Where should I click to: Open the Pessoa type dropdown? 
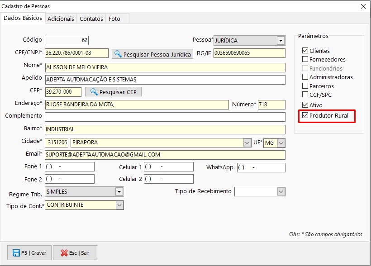(281, 41)
